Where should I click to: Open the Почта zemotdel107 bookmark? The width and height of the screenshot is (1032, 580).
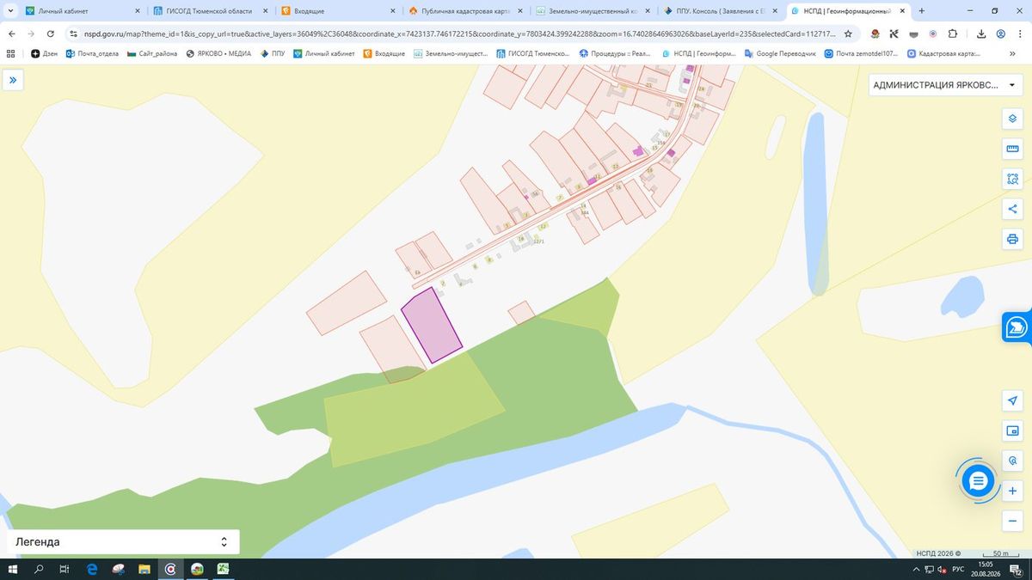coord(861,53)
